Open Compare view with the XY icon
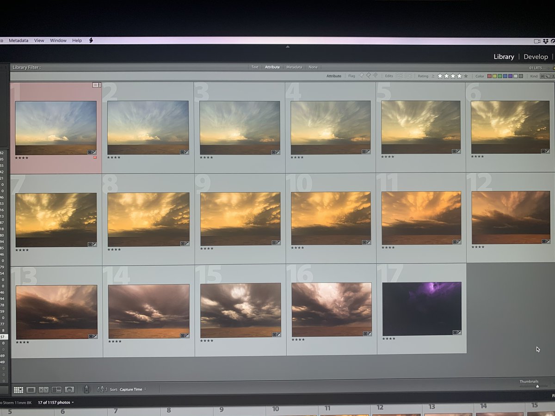Viewport: 555px width, 416px height. pyautogui.click(x=44, y=390)
